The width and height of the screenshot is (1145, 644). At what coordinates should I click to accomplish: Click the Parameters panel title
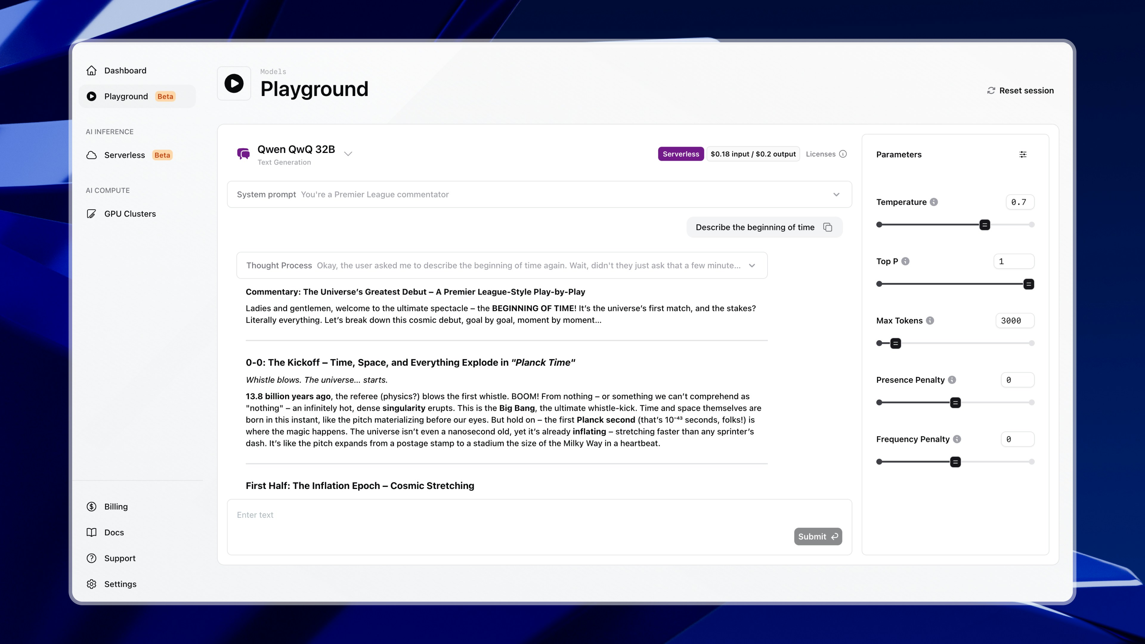[x=899, y=155]
